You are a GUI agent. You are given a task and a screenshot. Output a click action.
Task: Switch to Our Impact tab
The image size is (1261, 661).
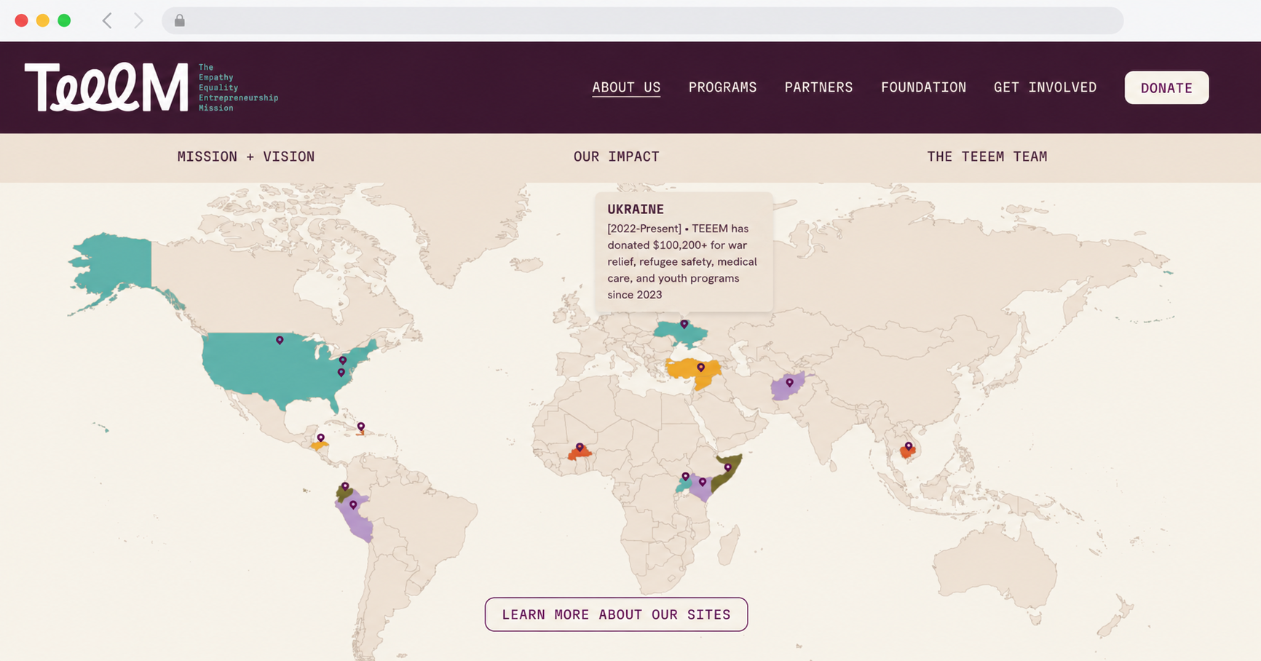click(616, 157)
